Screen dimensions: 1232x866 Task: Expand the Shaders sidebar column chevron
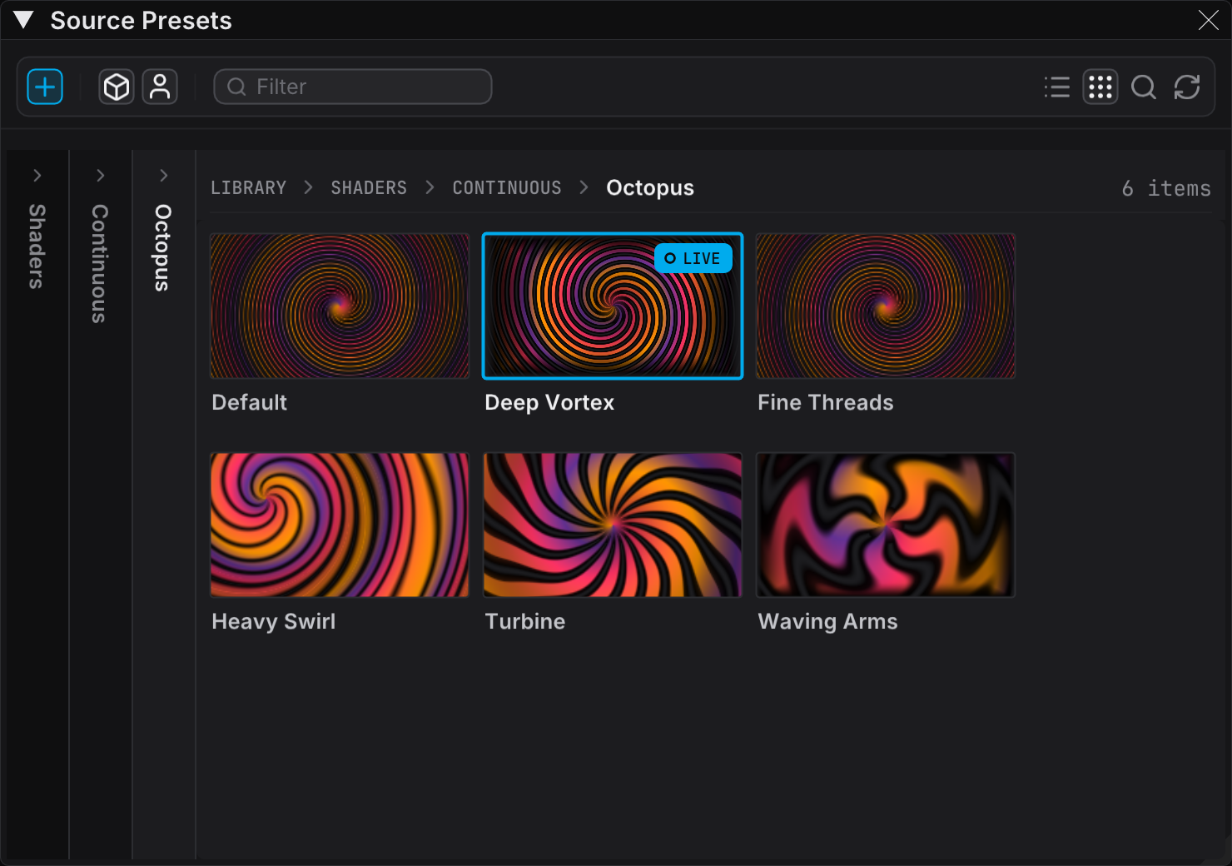point(37,175)
